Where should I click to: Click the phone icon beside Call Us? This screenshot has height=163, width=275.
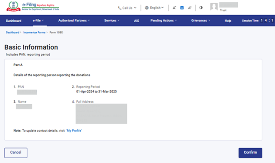[x=120, y=8]
